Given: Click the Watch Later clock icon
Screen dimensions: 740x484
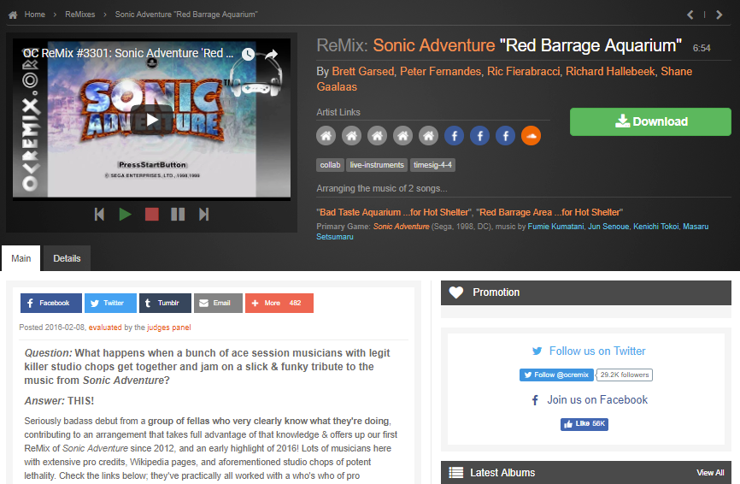Looking at the screenshot, I should point(249,55).
